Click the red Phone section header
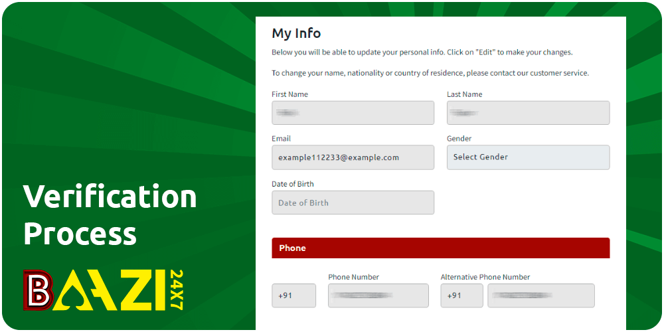This screenshot has width=664, height=332. tap(440, 248)
